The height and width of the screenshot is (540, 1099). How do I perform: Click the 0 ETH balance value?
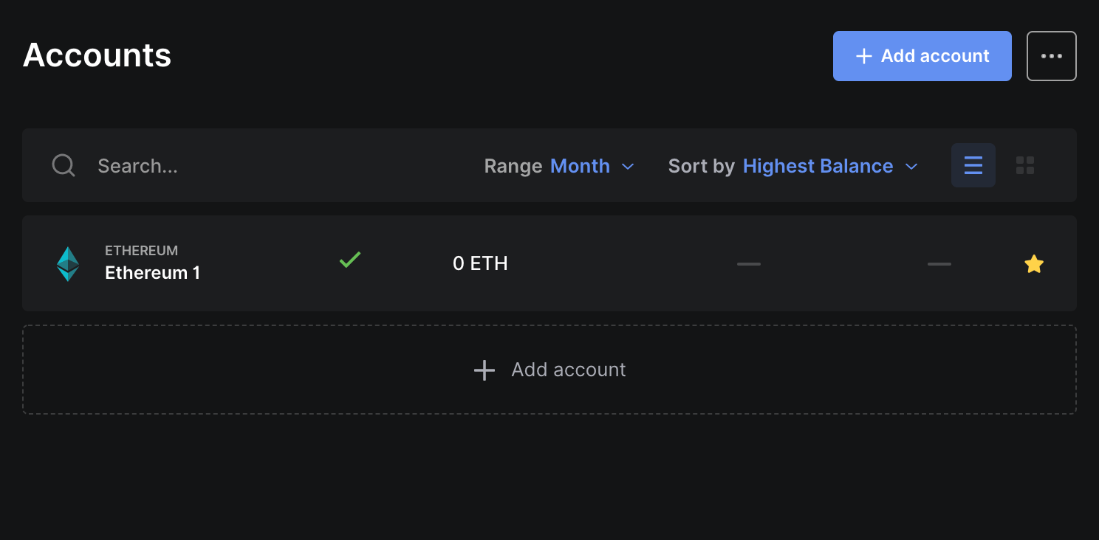click(x=480, y=264)
